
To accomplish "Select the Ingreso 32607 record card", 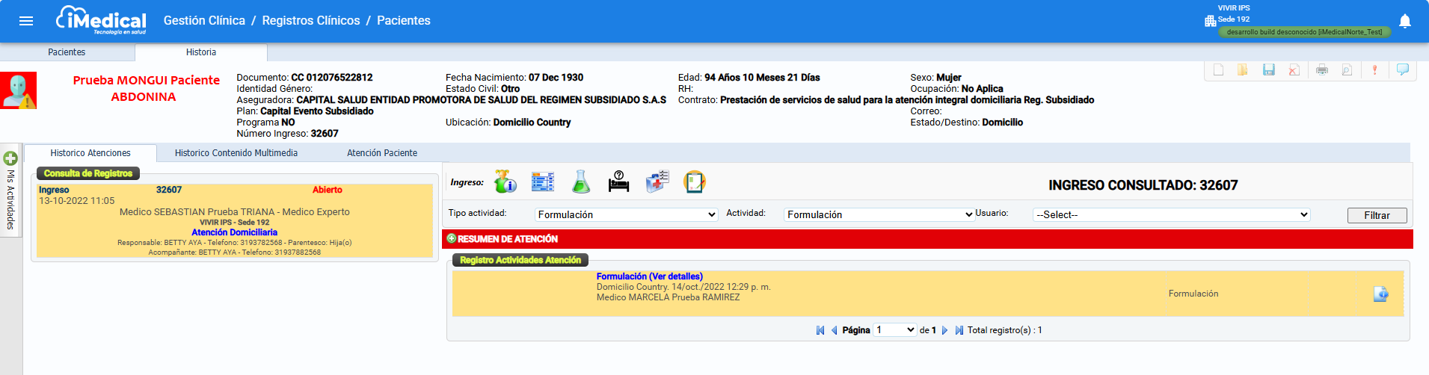I will [234, 221].
